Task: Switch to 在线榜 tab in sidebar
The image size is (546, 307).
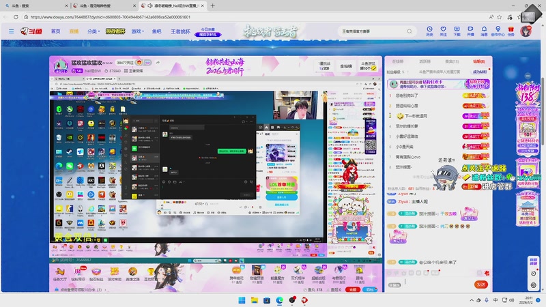Action: pyautogui.click(x=398, y=61)
